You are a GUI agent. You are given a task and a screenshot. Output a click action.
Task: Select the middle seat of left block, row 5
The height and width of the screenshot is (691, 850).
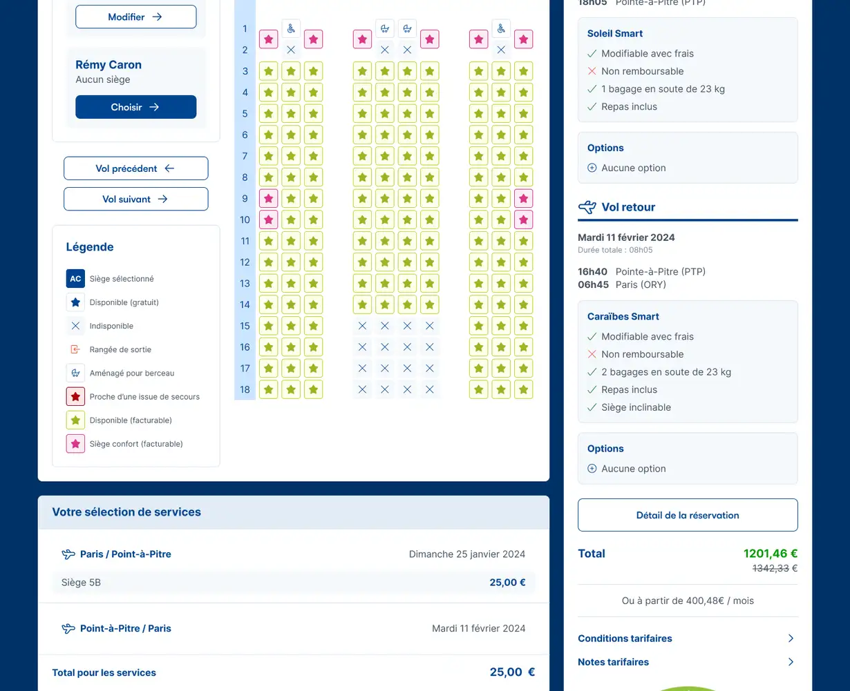tap(291, 114)
